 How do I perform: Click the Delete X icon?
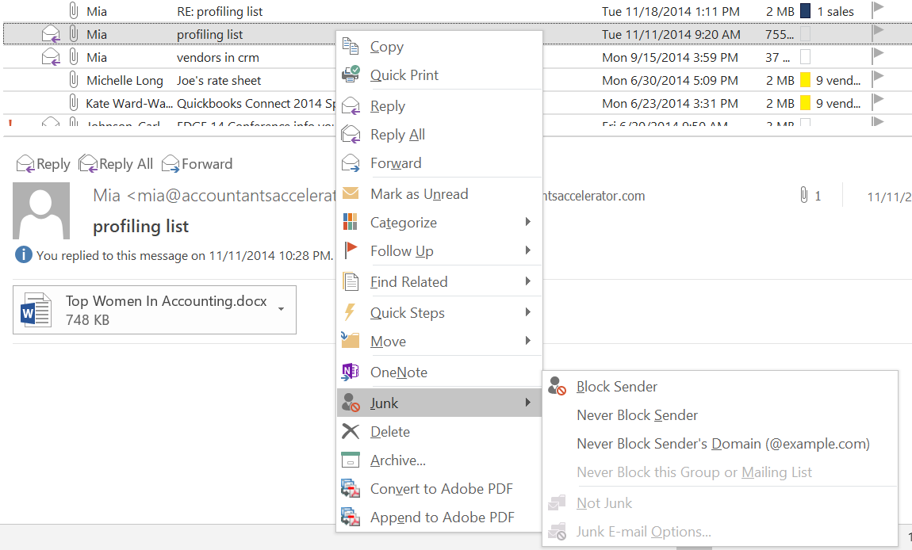coord(351,432)
